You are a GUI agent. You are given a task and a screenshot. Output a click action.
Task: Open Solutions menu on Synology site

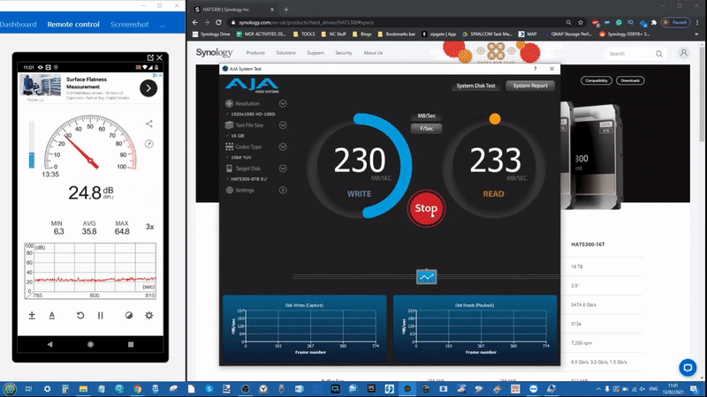pyautogui.click(x=285, y=53)
